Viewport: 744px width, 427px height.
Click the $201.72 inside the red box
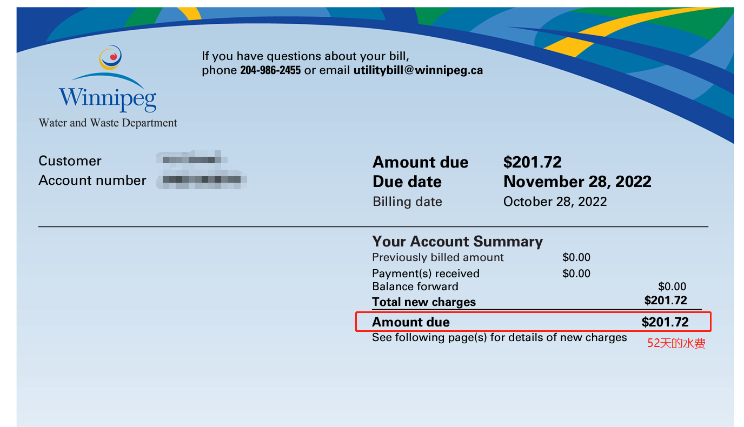pos(665,322)
